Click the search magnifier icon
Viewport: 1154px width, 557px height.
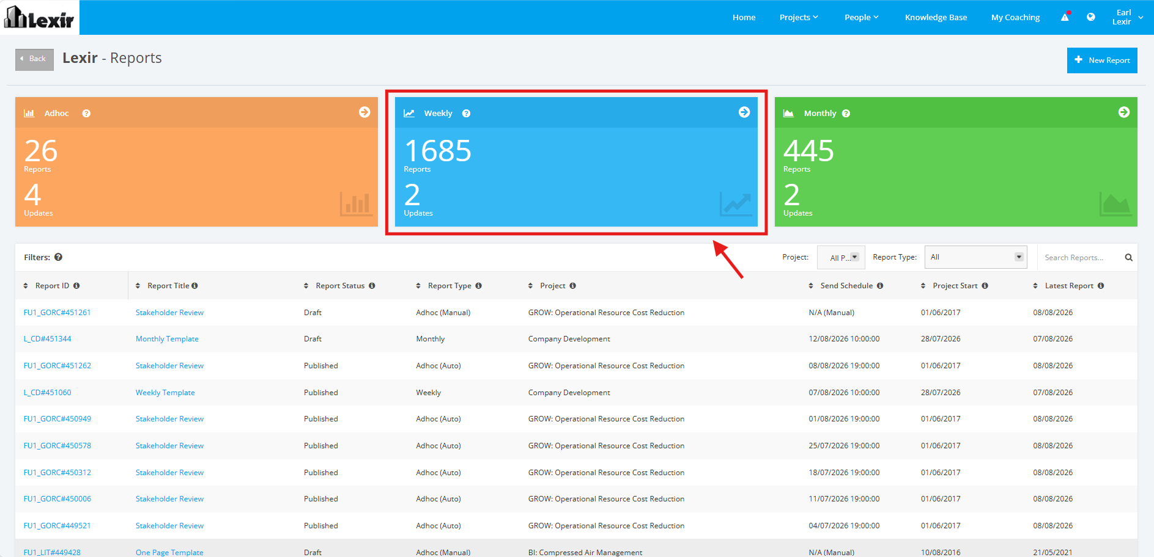point(1129,258)
